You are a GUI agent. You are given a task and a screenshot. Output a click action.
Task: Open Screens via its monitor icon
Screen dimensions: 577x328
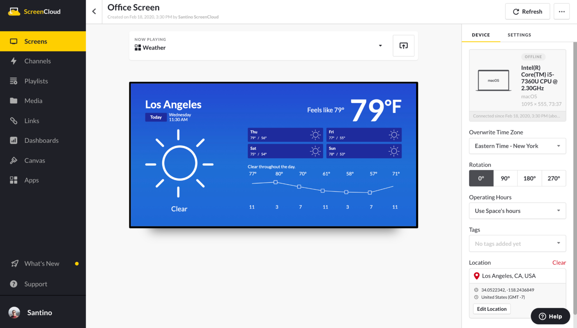[14, 41]
